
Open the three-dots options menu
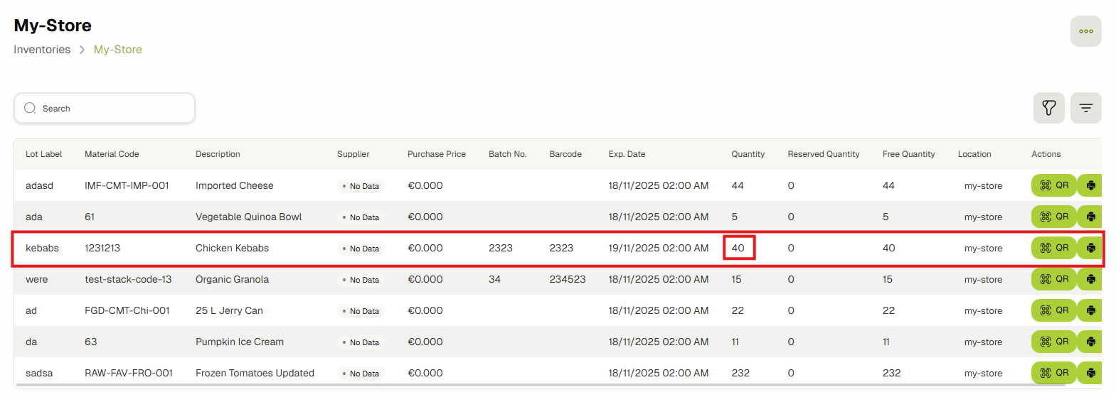click(x=1085, y=31)
